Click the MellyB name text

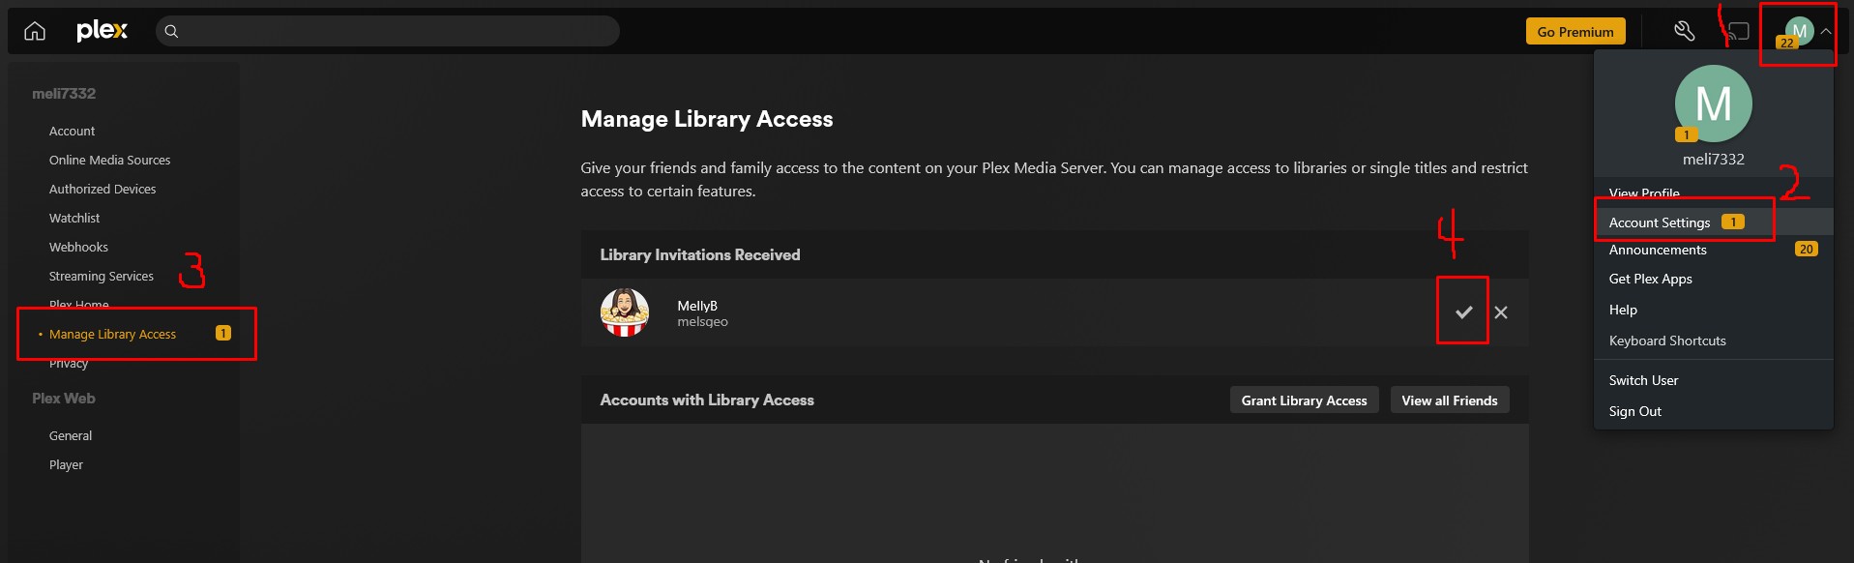click(x=697, y=305)
